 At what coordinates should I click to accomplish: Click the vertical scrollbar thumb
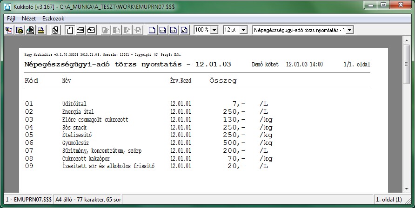pyautogui.click(x=406, y=64)
